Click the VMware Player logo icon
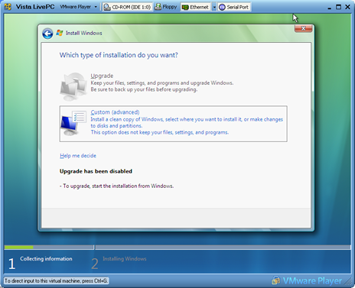This screenshot has width=355, height=288. (x=275, y=280)
